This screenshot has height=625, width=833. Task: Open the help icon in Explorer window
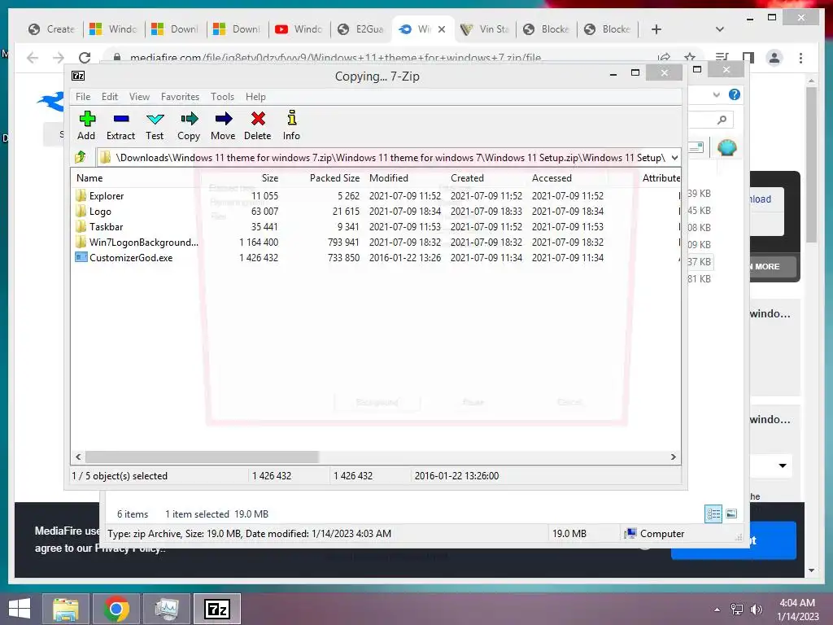point(735,94)
